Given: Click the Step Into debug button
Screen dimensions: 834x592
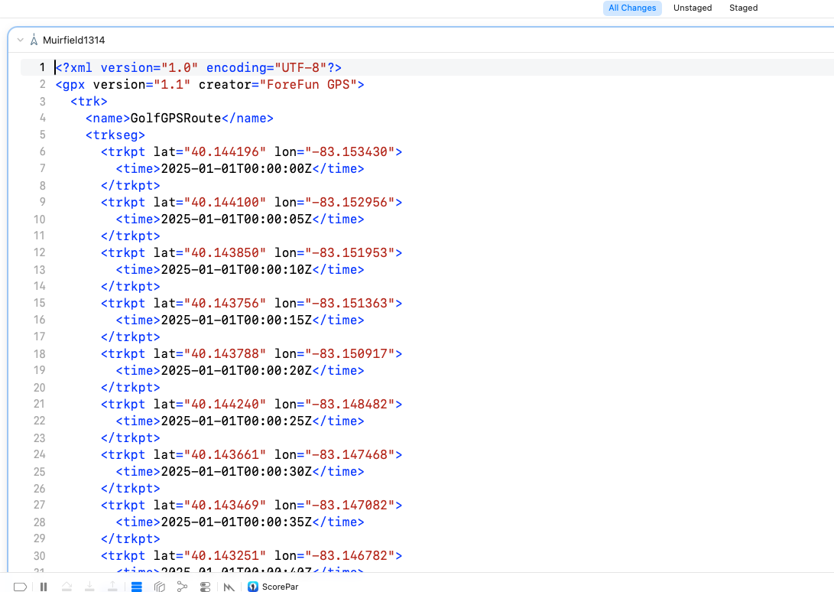Looking at the screenshot, I should click(x=89, y=587).
